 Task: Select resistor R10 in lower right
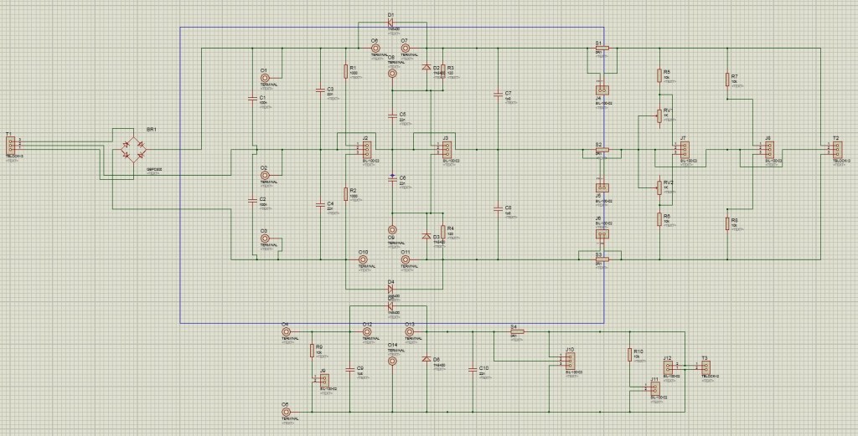pos(628,355)
